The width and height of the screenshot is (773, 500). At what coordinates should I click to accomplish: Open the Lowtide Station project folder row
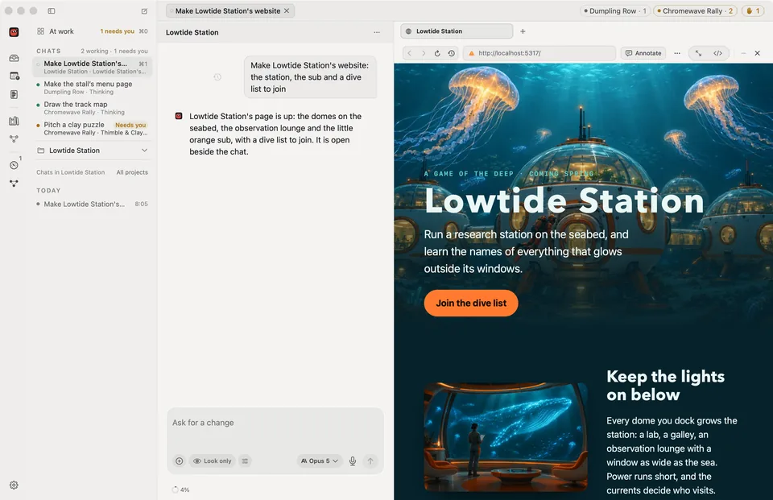pyautogui.click(x=92, y=151)
